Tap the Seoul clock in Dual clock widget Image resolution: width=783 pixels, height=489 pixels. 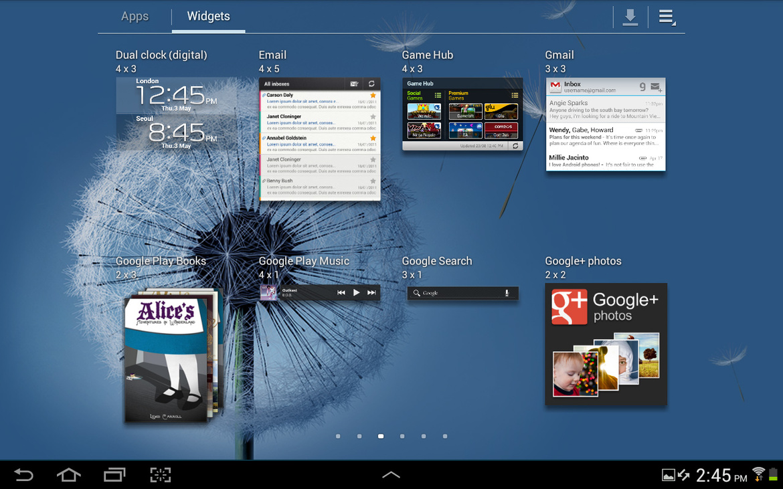[x=176, y=132]
